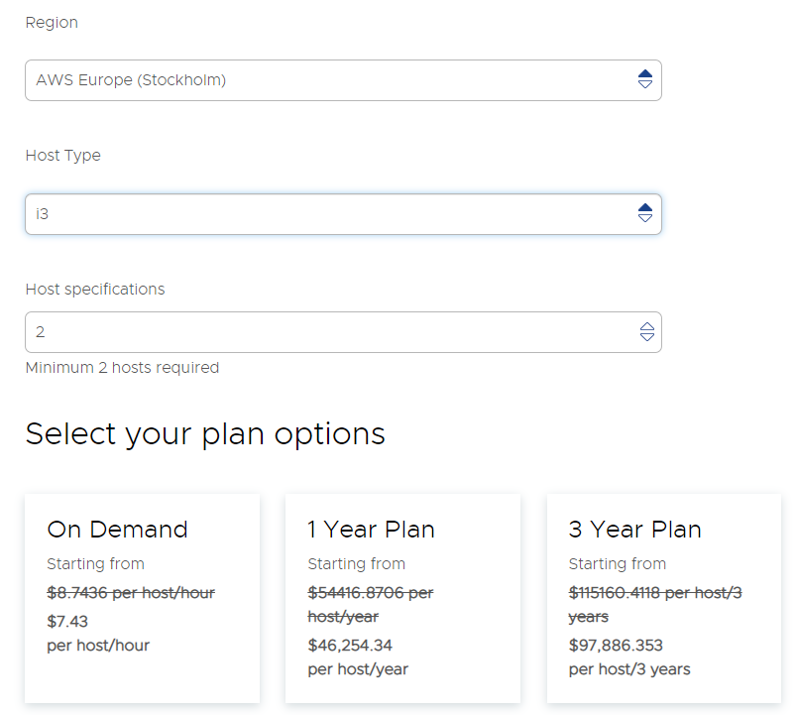Viewport: 797px width, 715px height.
Task: Click the Host specifications label
Action: [x=95, y=290]
